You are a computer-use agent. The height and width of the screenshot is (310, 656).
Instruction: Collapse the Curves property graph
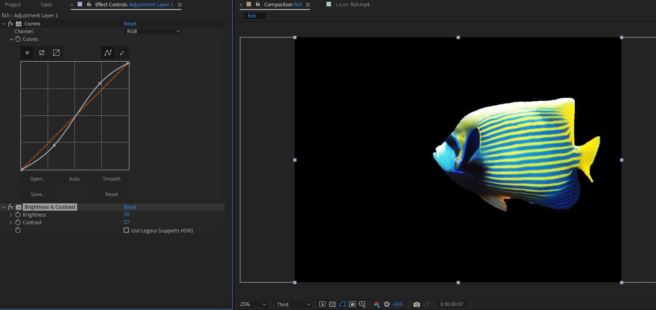click(12, 39)
